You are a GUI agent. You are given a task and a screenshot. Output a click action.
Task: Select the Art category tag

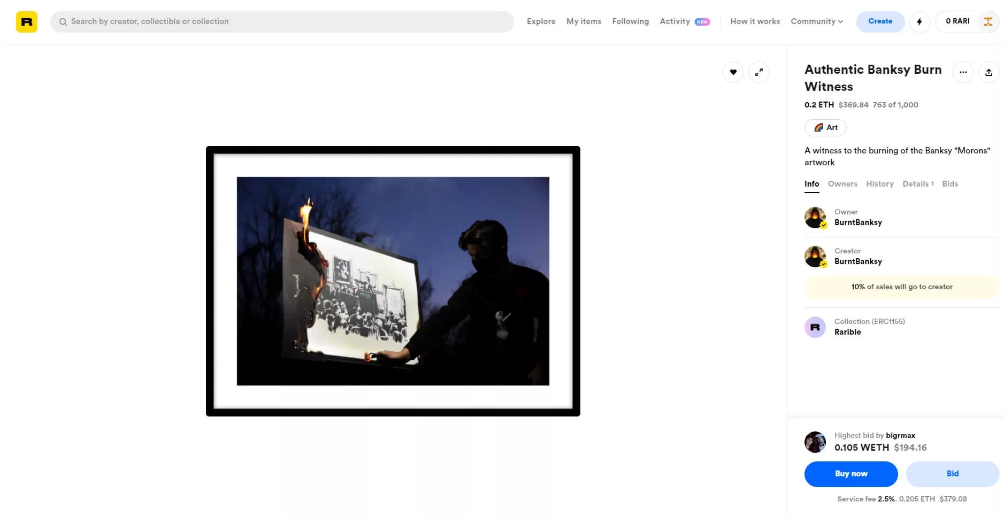pyautogui.click(x=825, y=128)
